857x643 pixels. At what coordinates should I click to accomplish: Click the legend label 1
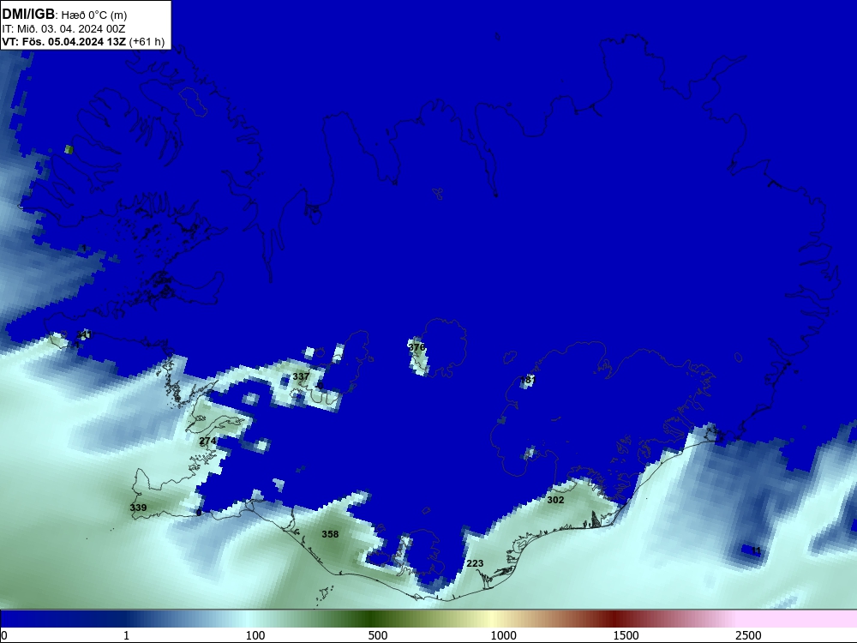click(126, 635)
